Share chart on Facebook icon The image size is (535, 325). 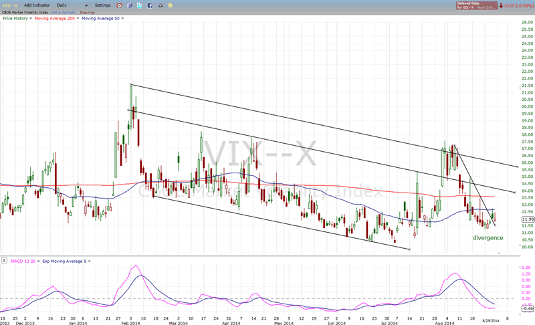(150, 5)
